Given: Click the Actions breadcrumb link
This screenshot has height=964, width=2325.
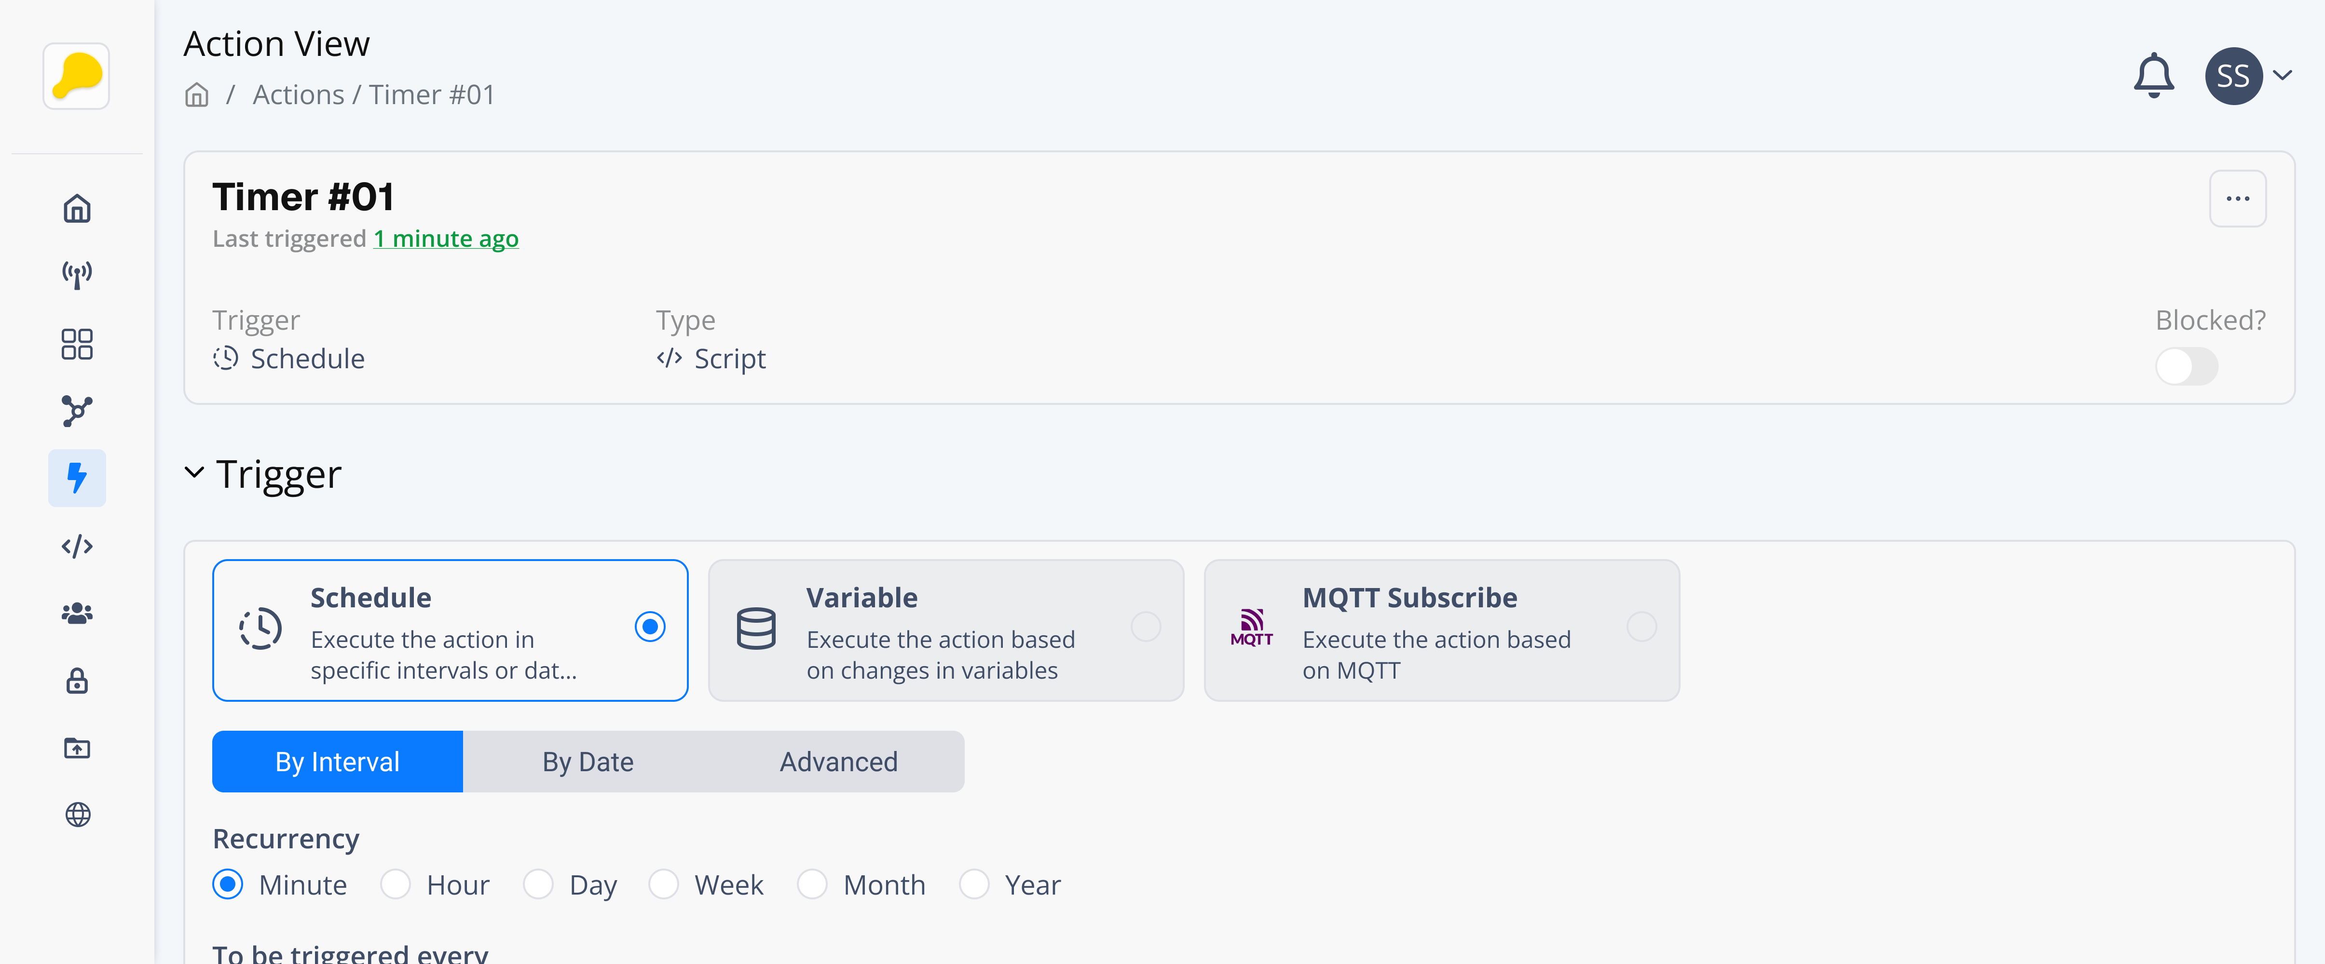Looking at the screenshot, I should coord(298,94).
